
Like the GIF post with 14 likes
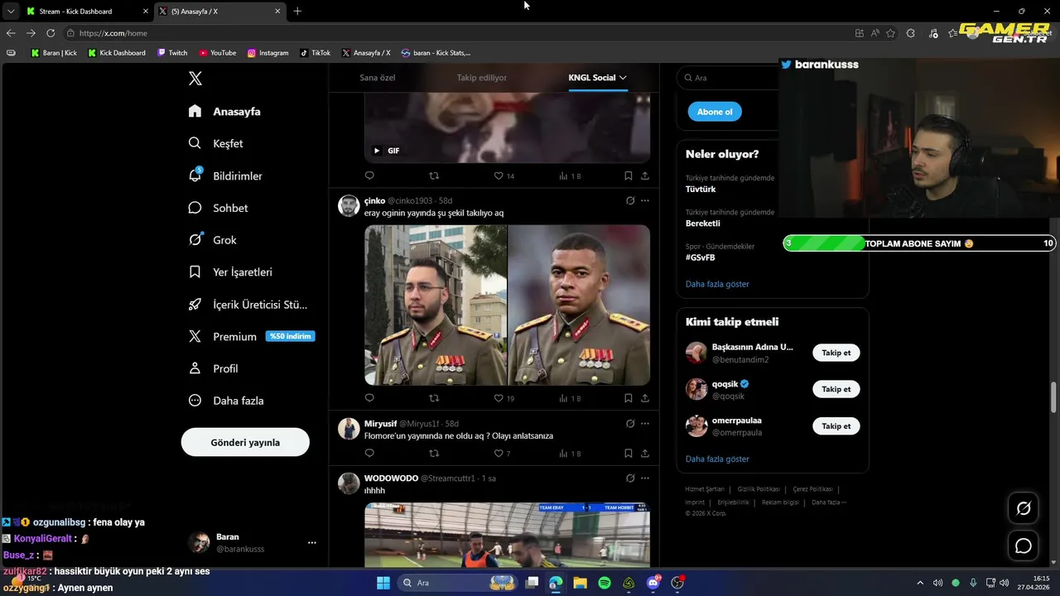[x=503, y=175]
